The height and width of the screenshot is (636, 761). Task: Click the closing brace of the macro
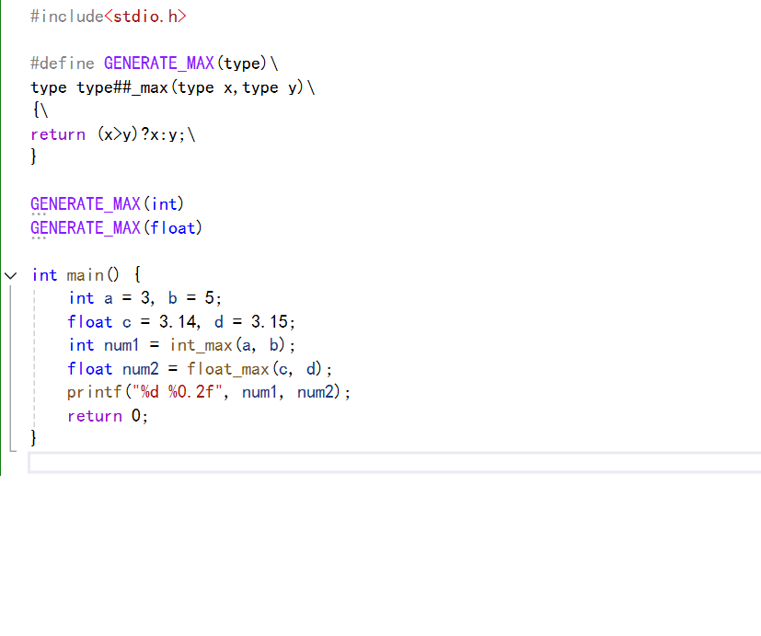tap(33, 156)
